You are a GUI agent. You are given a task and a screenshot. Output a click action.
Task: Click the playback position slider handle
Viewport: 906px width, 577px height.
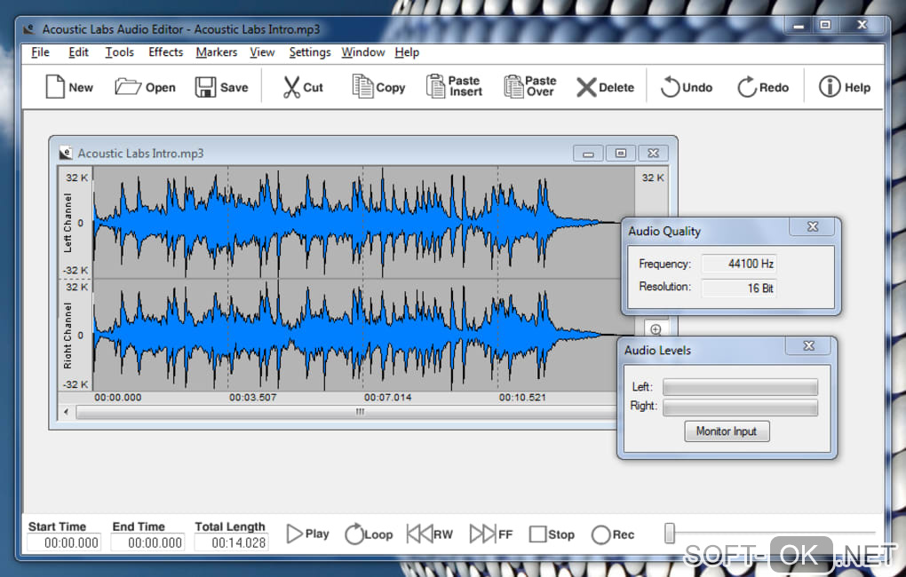pyautogui.click(x=670, y=533)
